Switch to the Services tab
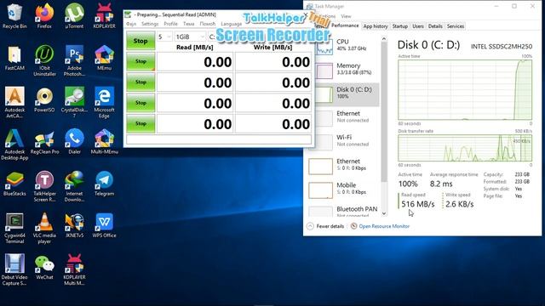This screenshot has width=545, height=306. coord(456,26)
